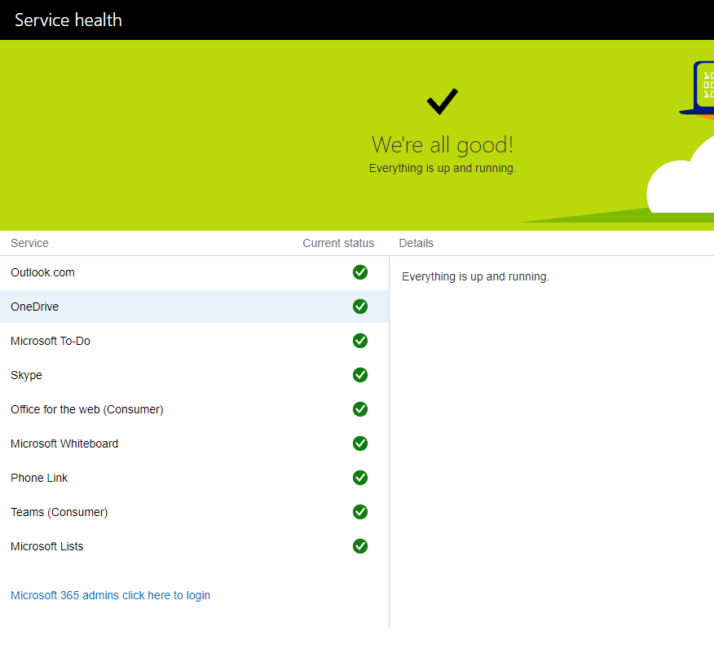This screenshot has height=662, width=714.
Task: Click the Skype status checkmark icon
Action: coord(359,375)
